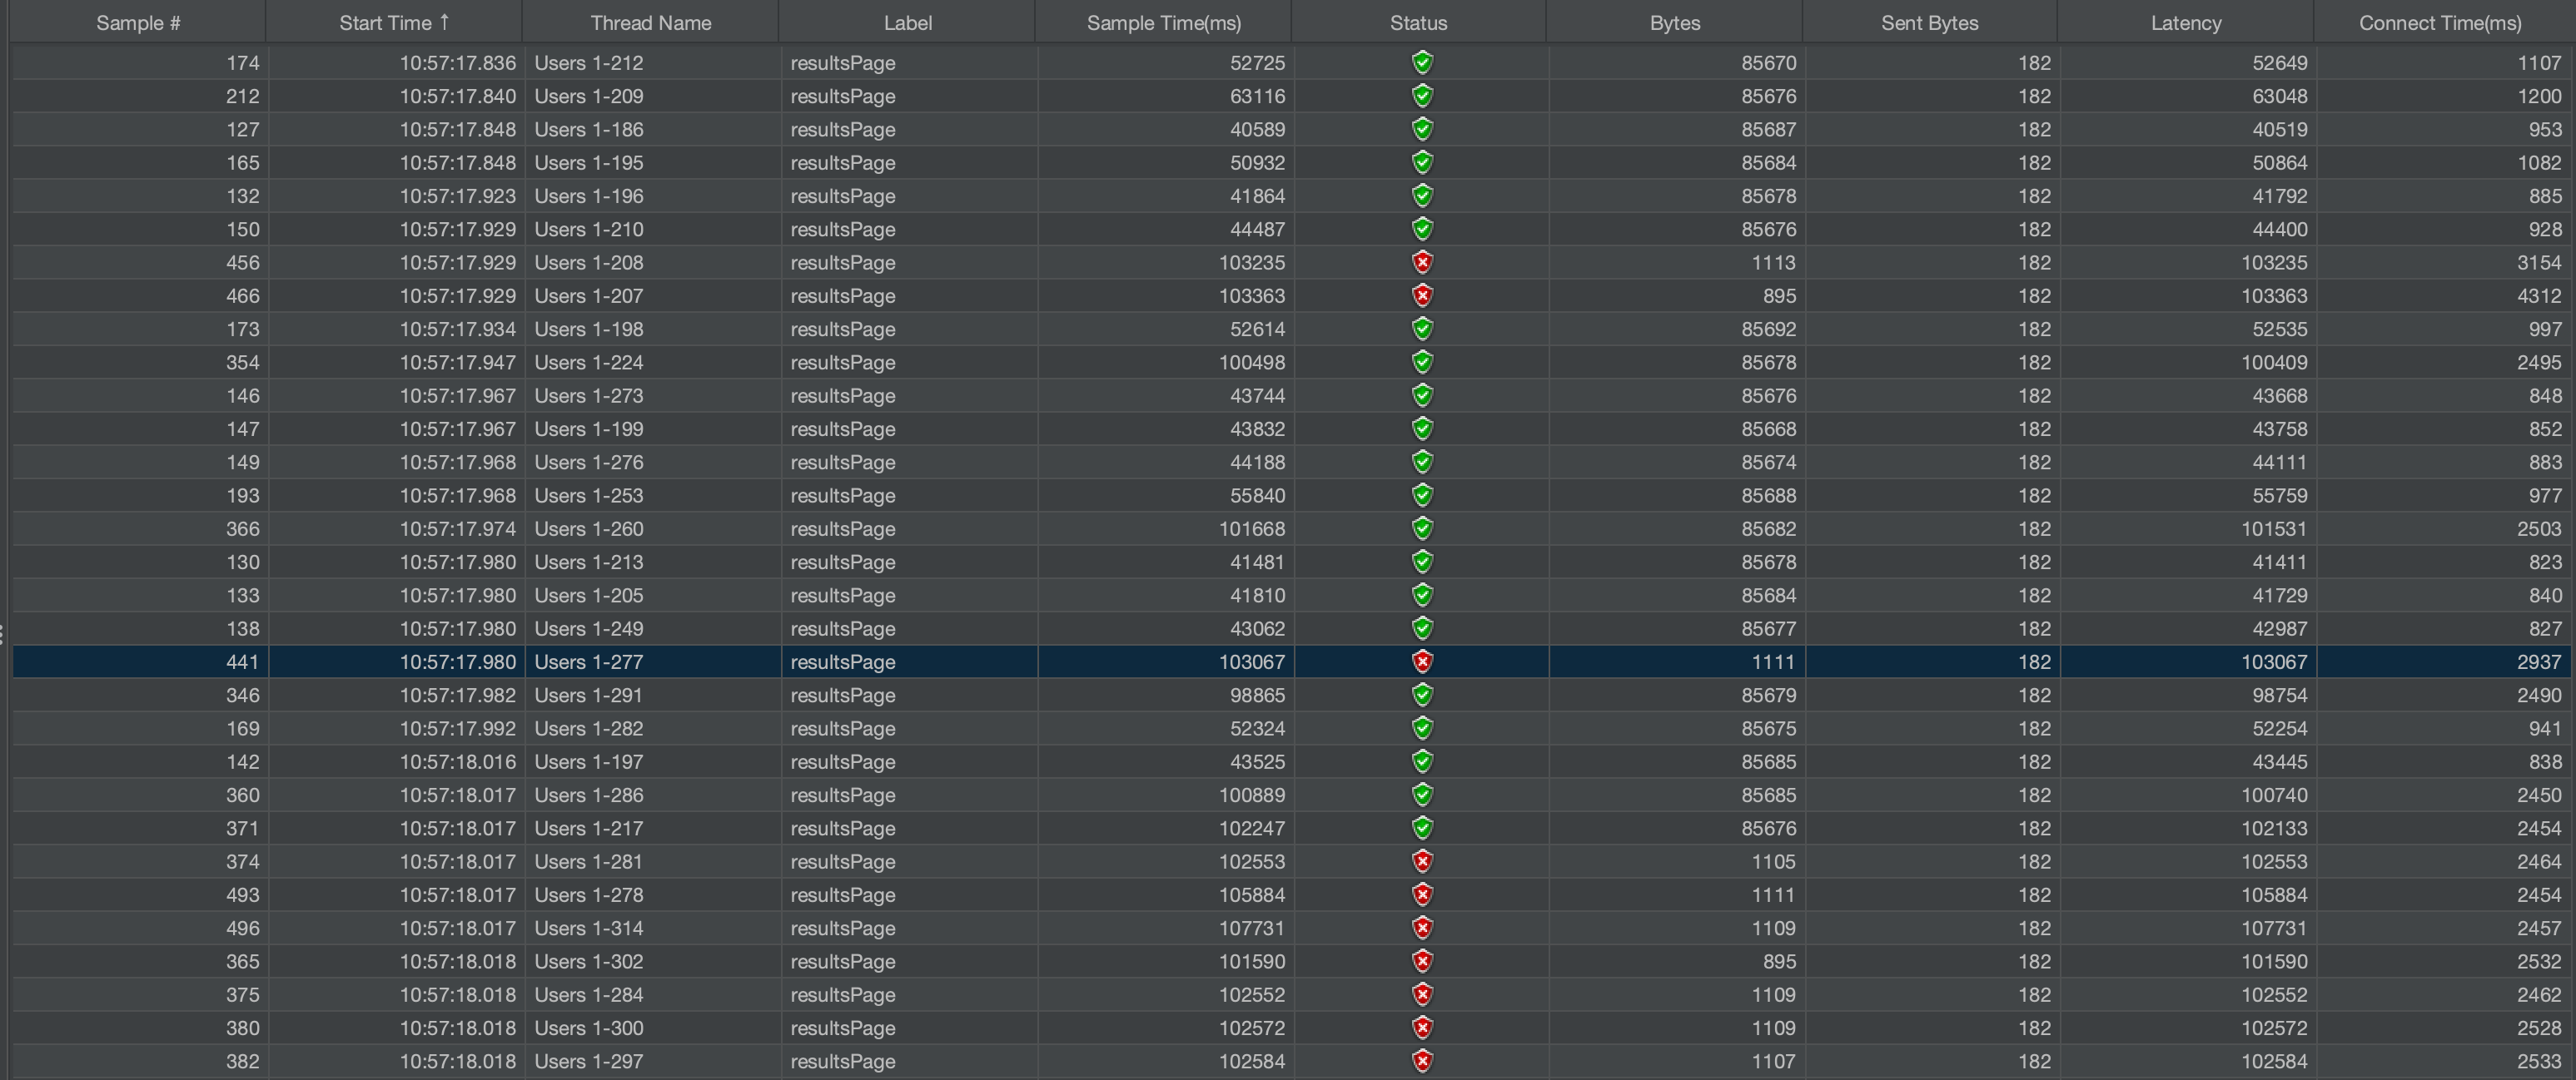Sort results by Sample Time(ms) header
2576x1080 pixels.
(x=1163, y=23)
